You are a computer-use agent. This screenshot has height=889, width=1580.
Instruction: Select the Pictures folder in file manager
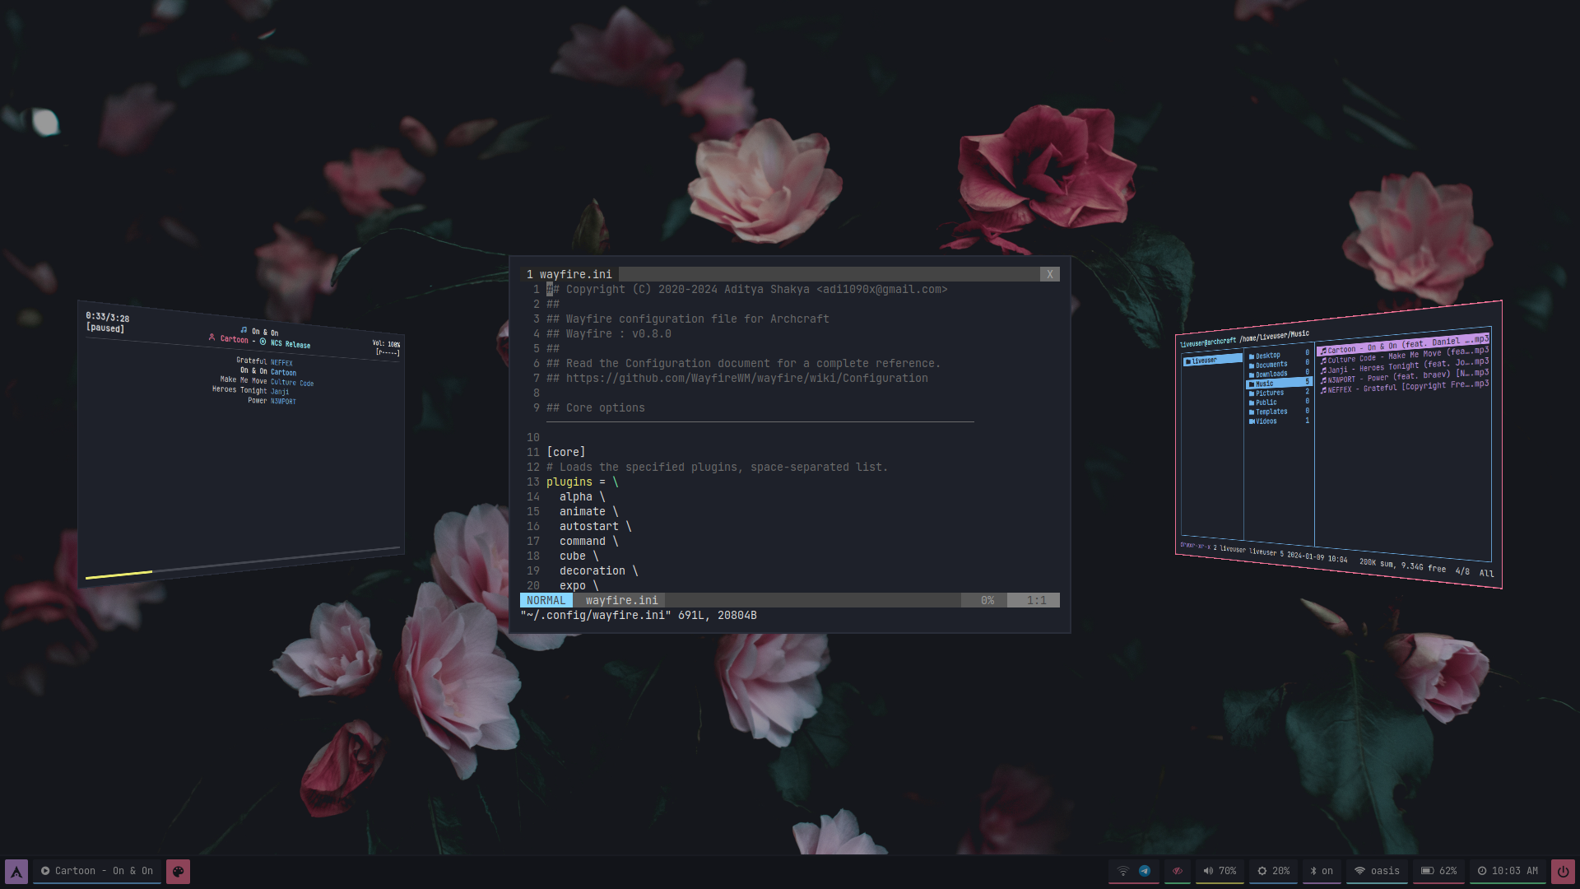(1269, 393)
